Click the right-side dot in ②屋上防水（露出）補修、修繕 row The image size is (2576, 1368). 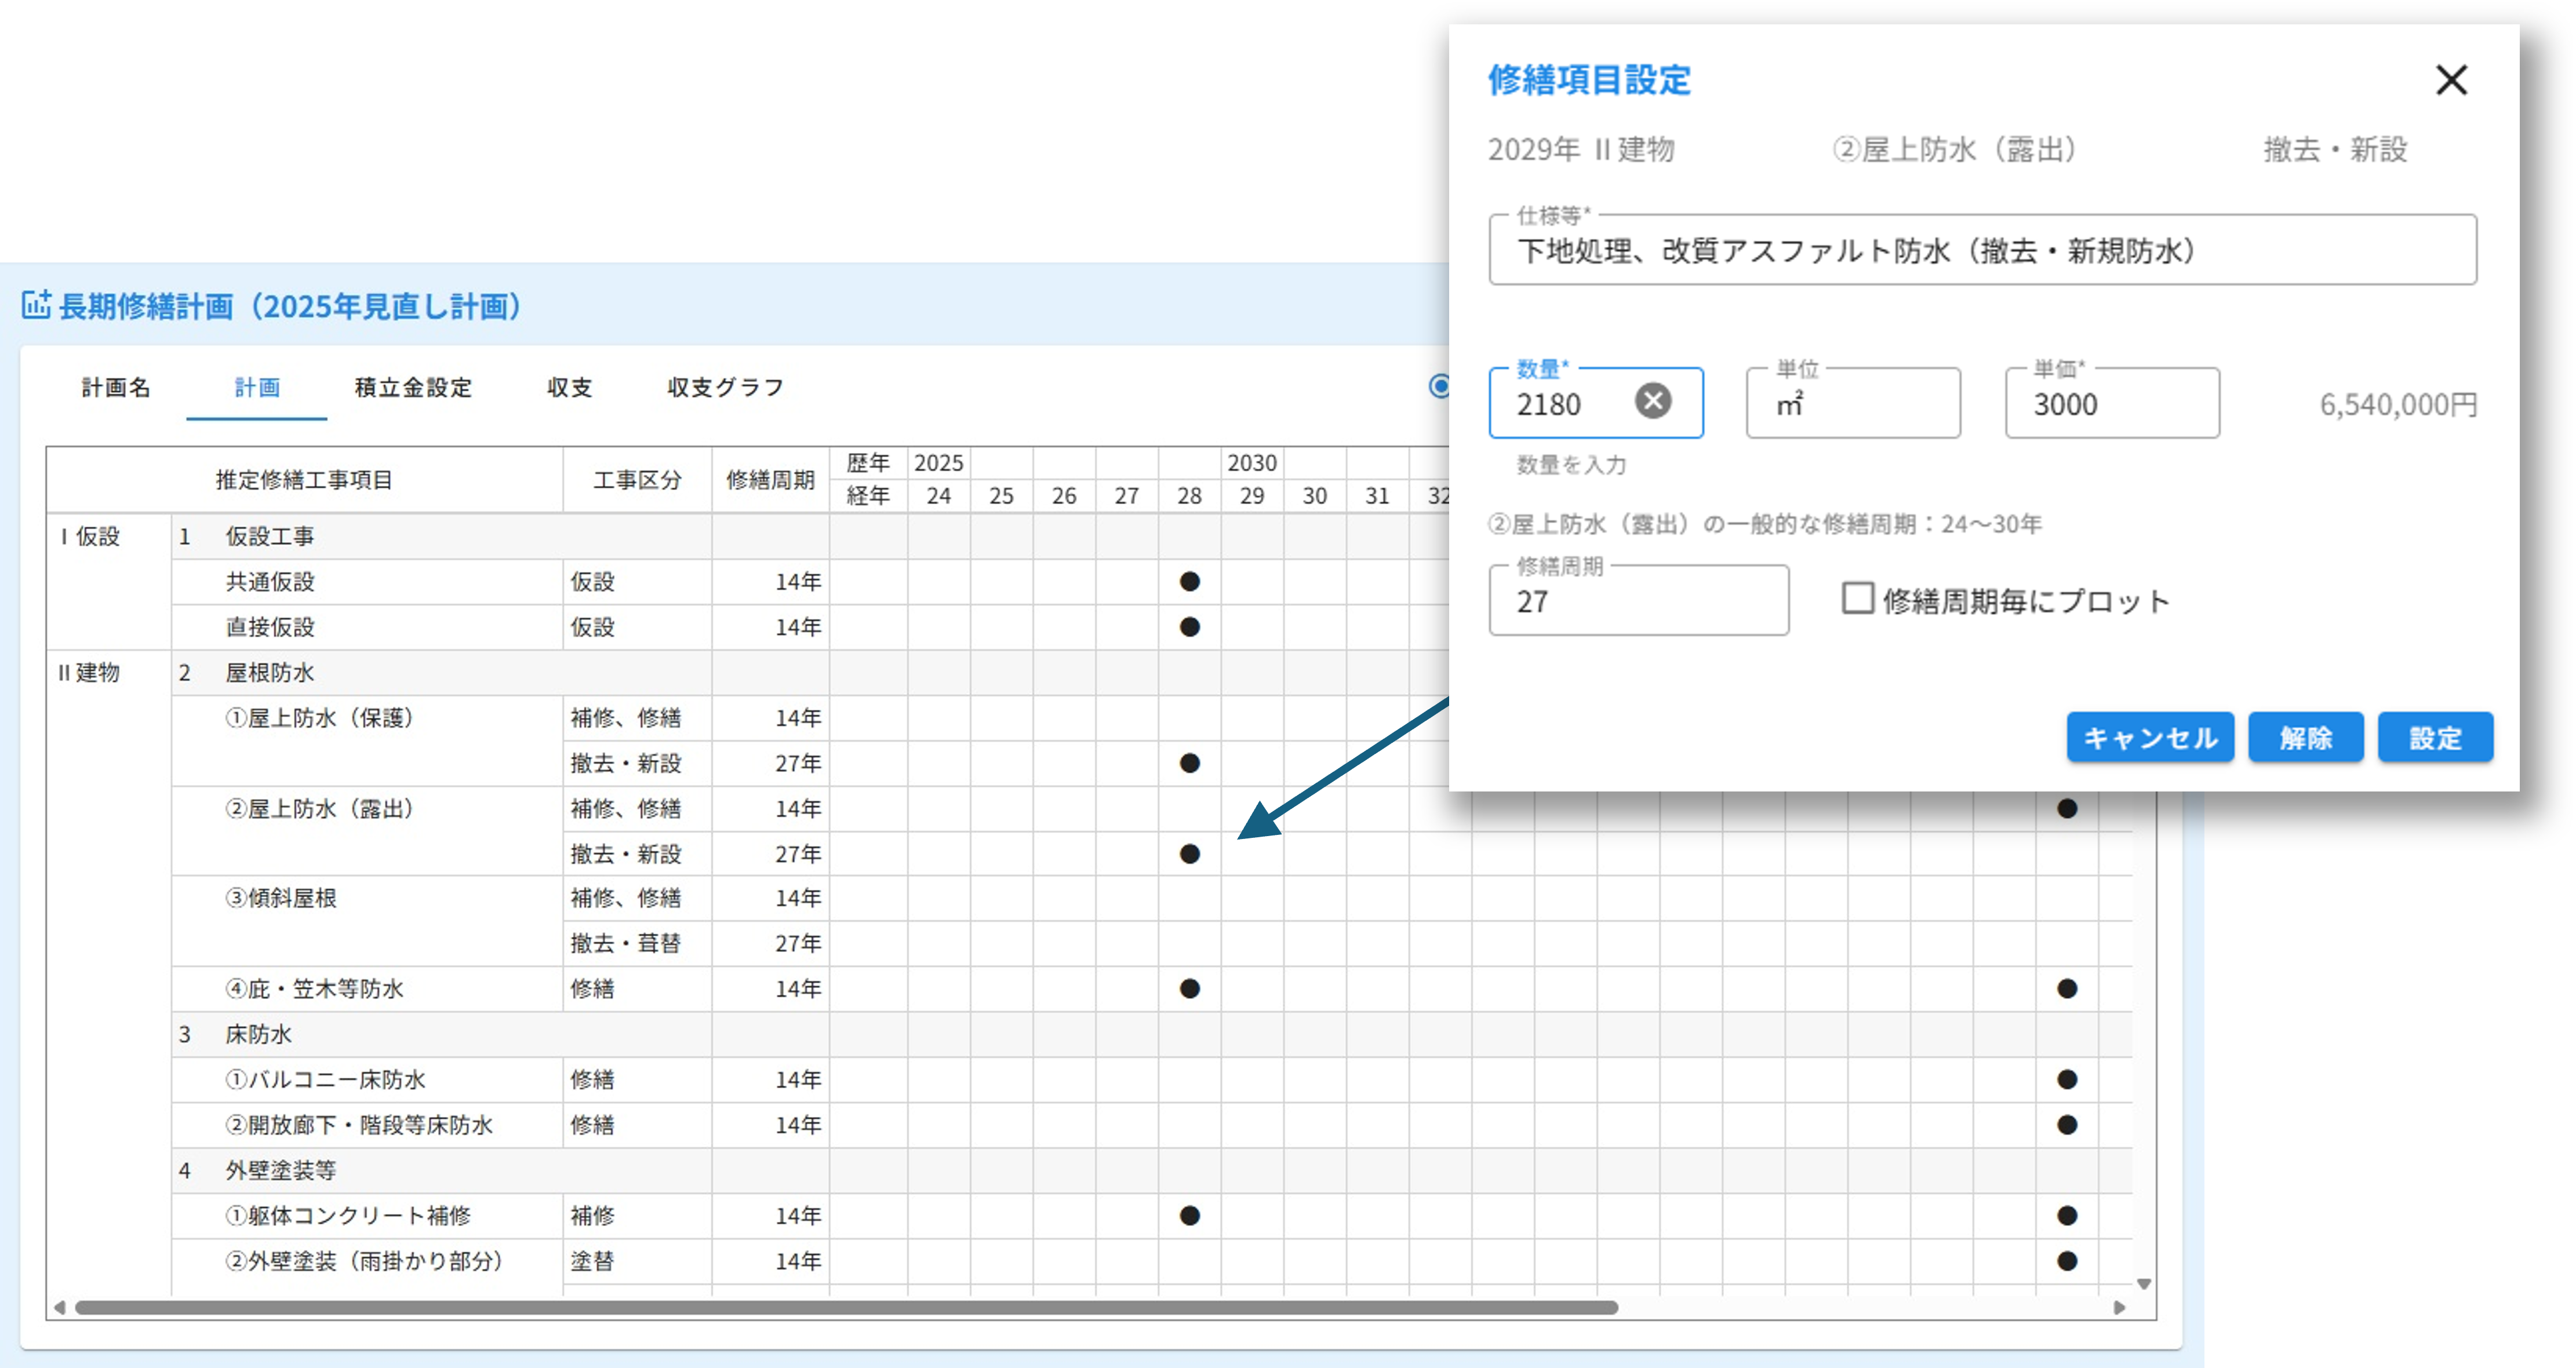(2067, 807)
